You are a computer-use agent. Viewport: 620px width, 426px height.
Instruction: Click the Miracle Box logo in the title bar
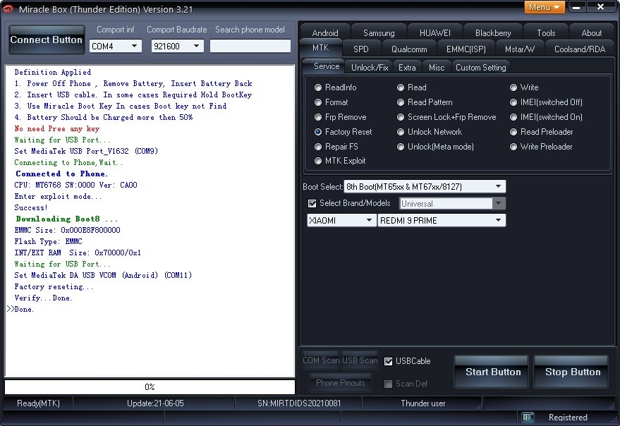8,9
